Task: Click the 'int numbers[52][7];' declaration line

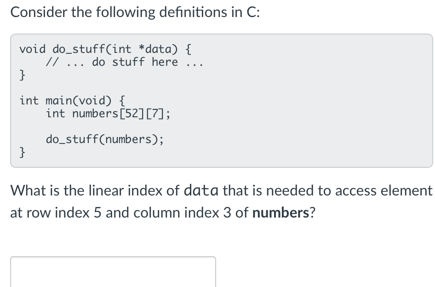Action: [x=108, y=114]
